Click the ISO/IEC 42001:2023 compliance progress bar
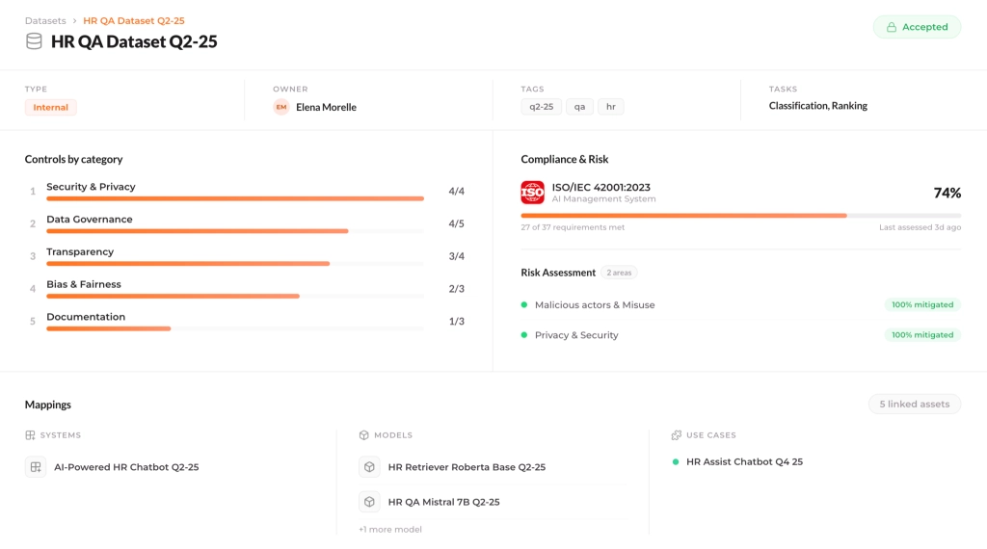The image size is (987, 549). click(740, 216)
